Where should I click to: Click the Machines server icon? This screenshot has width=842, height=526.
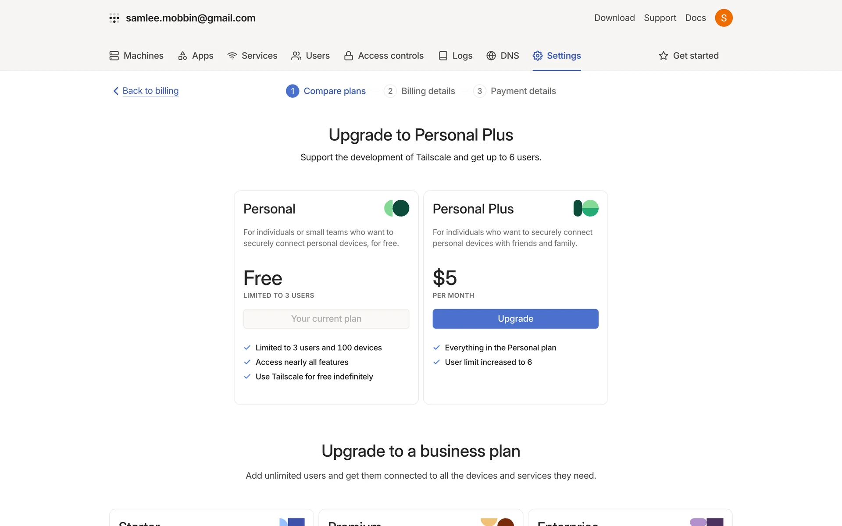(114, 56)
